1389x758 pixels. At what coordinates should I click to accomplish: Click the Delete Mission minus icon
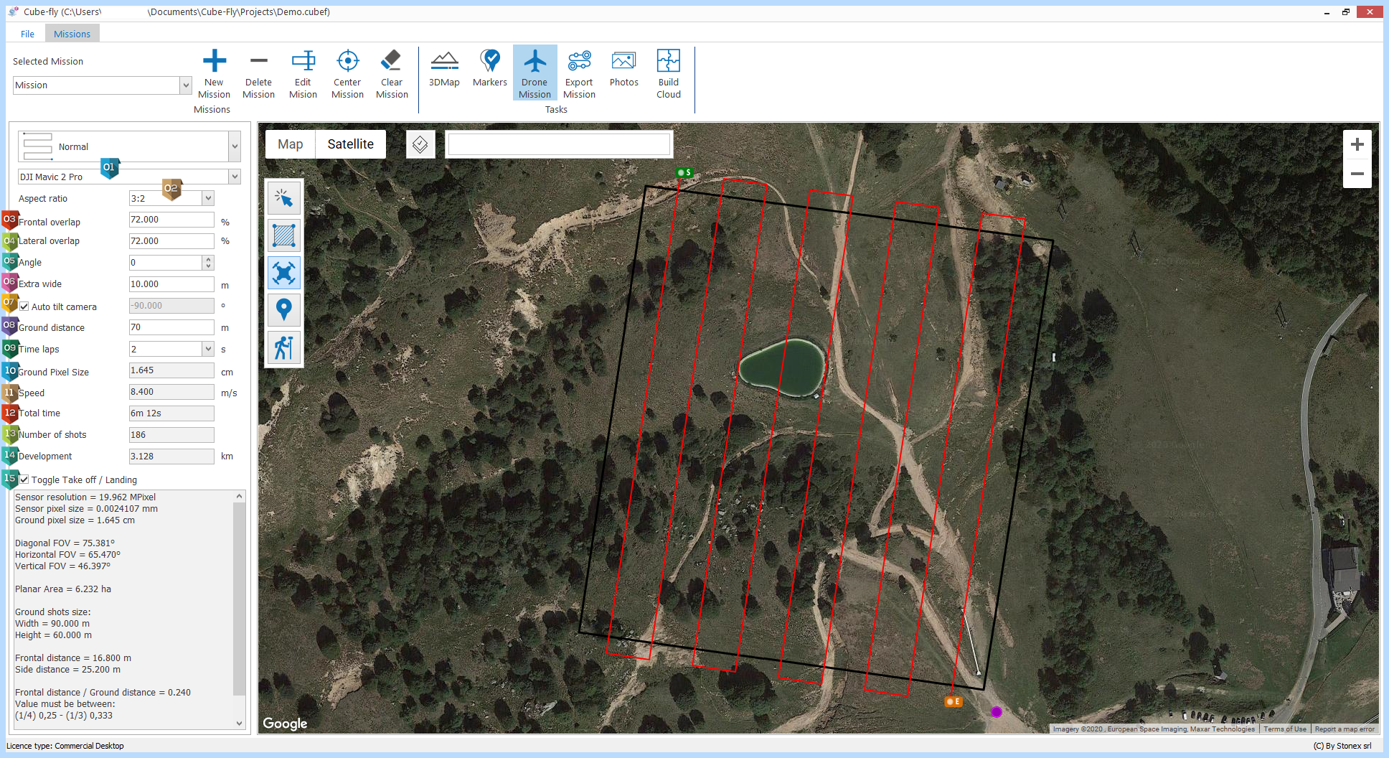(x=259, y=61)
